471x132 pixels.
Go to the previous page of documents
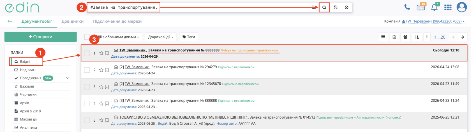(453, 37)
